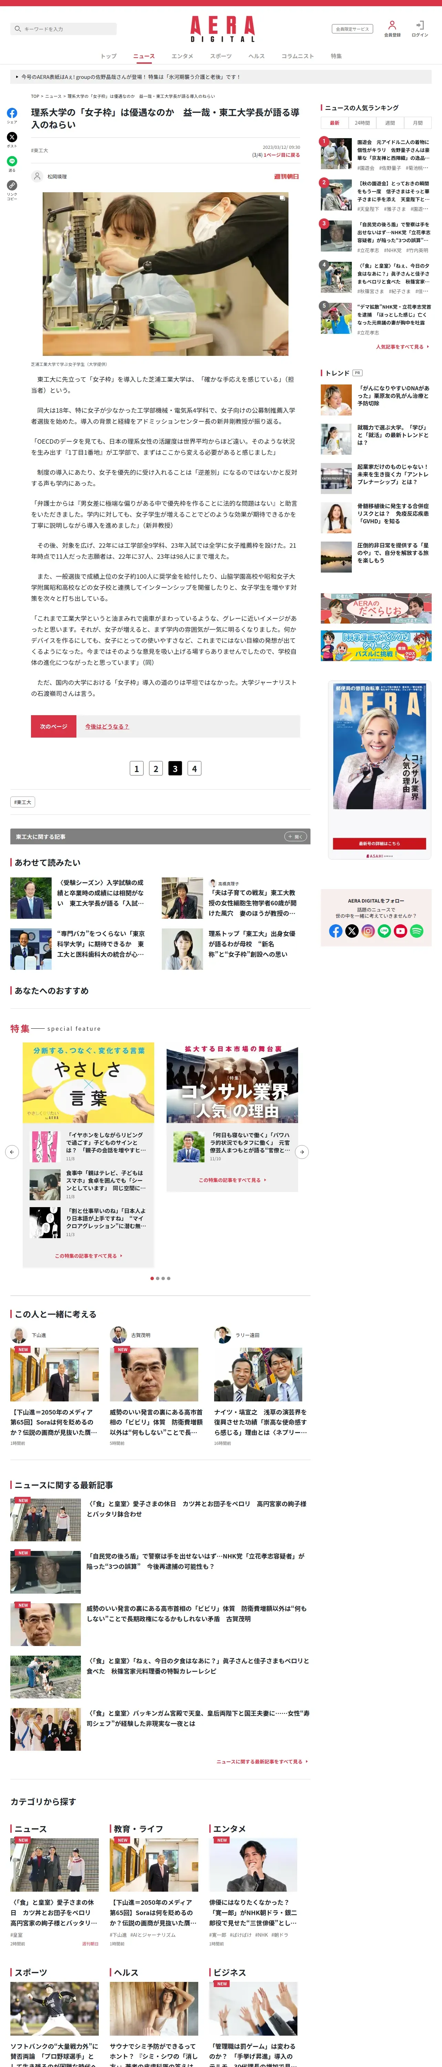Click author avatar for 松岡瑛理
The height and width of the screenshot is (2067, 442).
click(x=37, y=176)
